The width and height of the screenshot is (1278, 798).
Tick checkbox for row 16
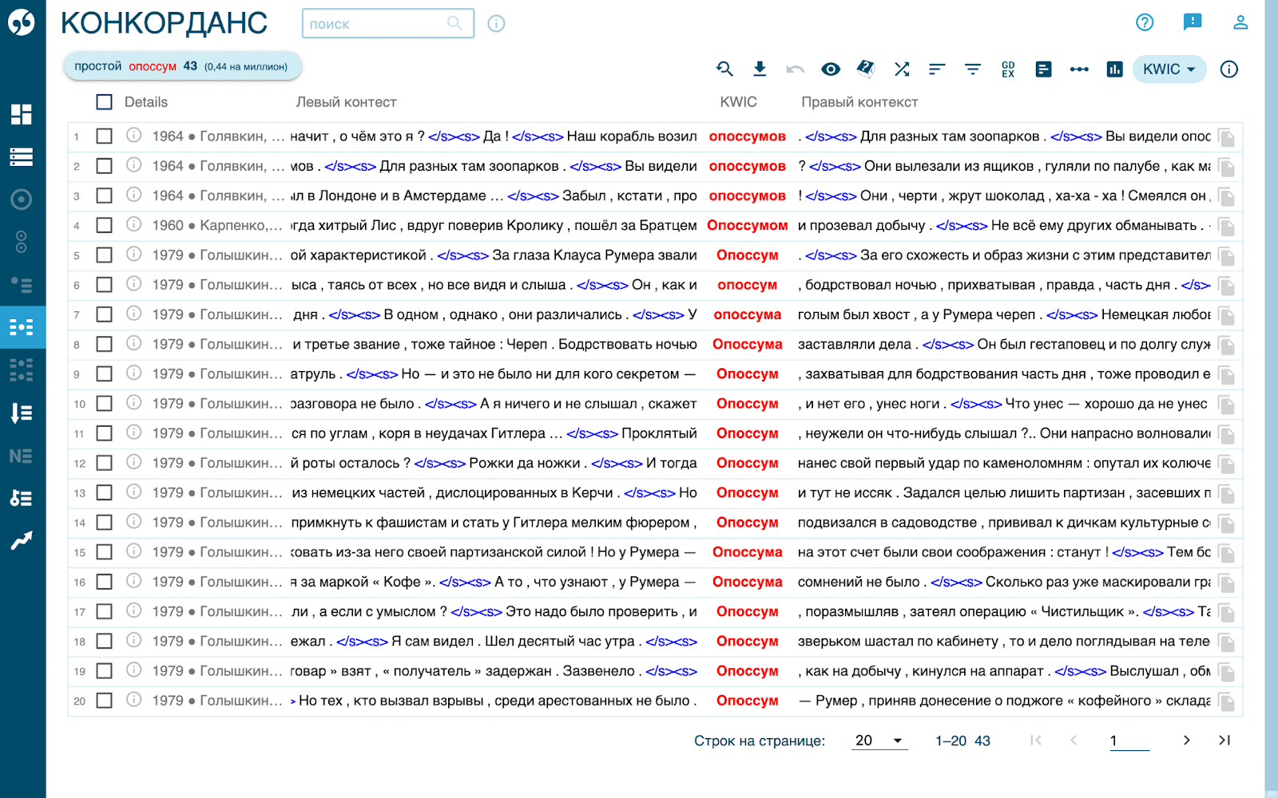104,582
